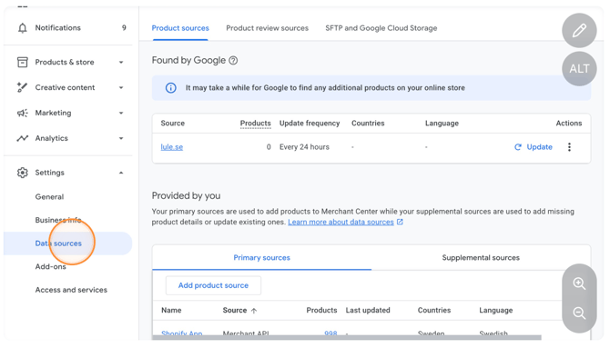Image resolution: width=610 pixels, height=348 pixels.
Task: Open Business info under Settings
Action: click(x=58, y=220)
